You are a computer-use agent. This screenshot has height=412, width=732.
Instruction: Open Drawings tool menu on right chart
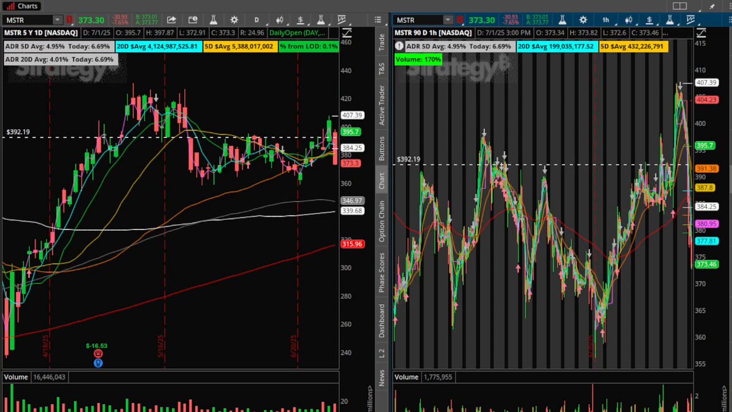click(691, 20)
